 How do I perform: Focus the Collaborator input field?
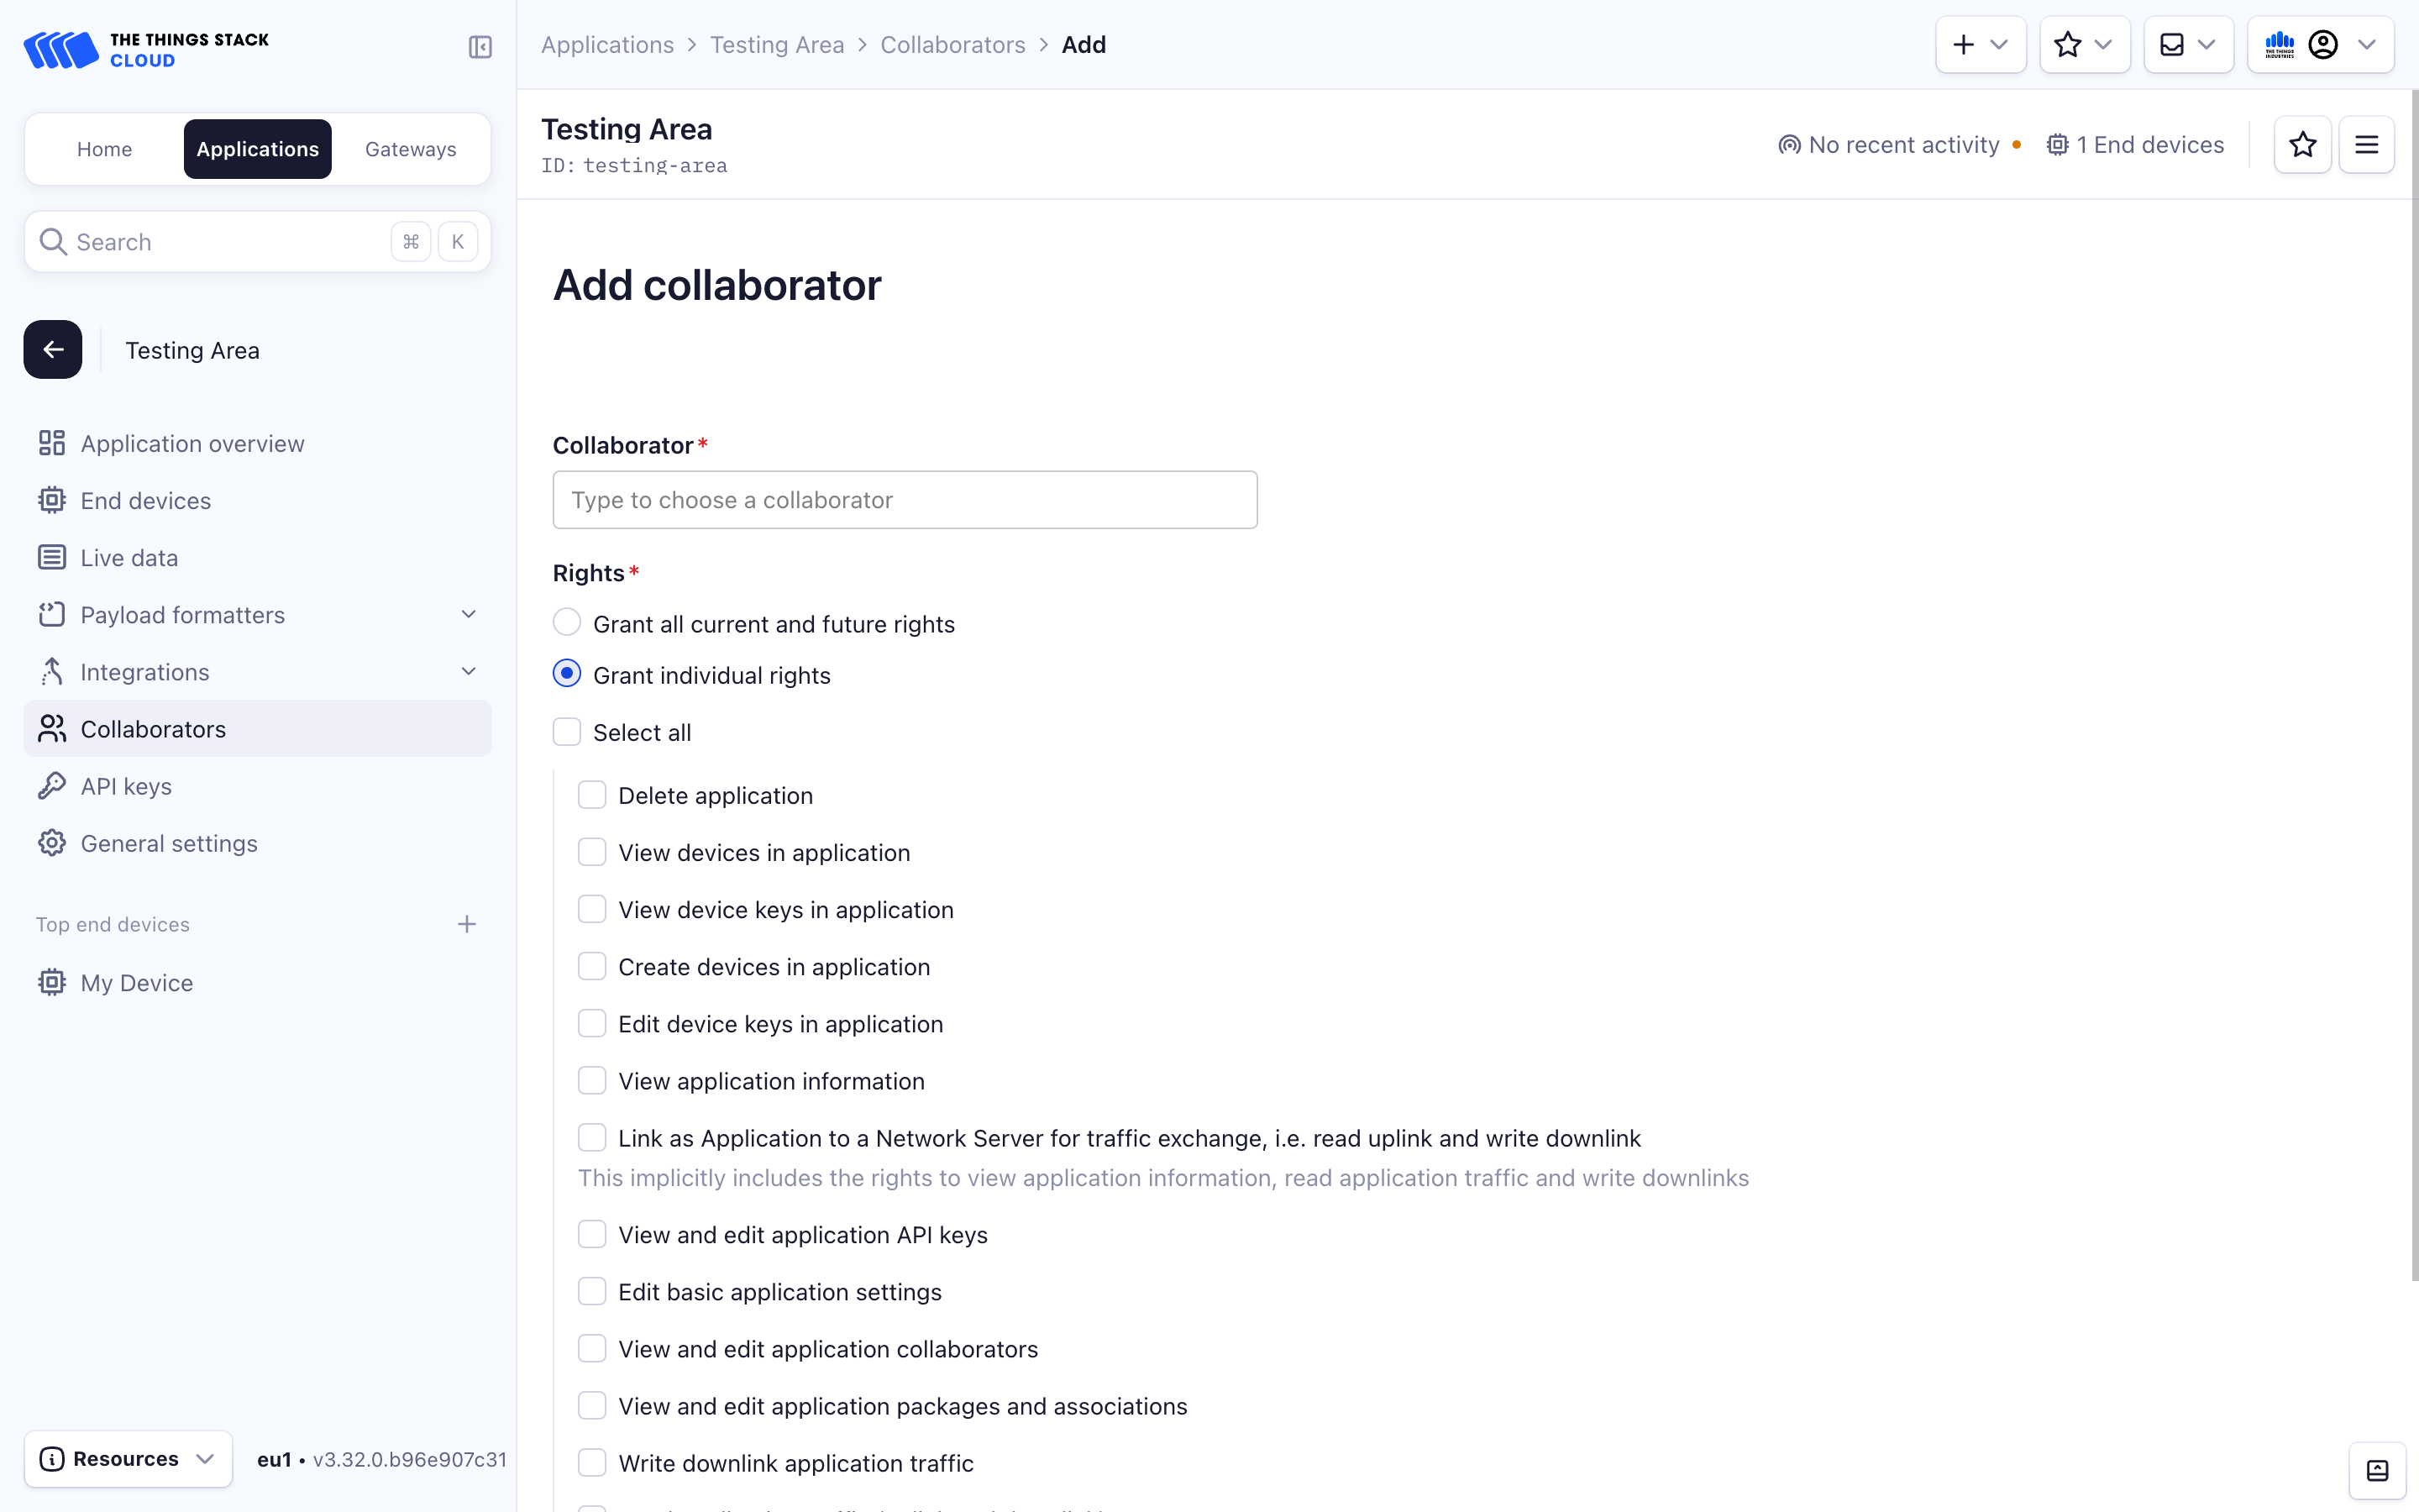tap(905, 500)
